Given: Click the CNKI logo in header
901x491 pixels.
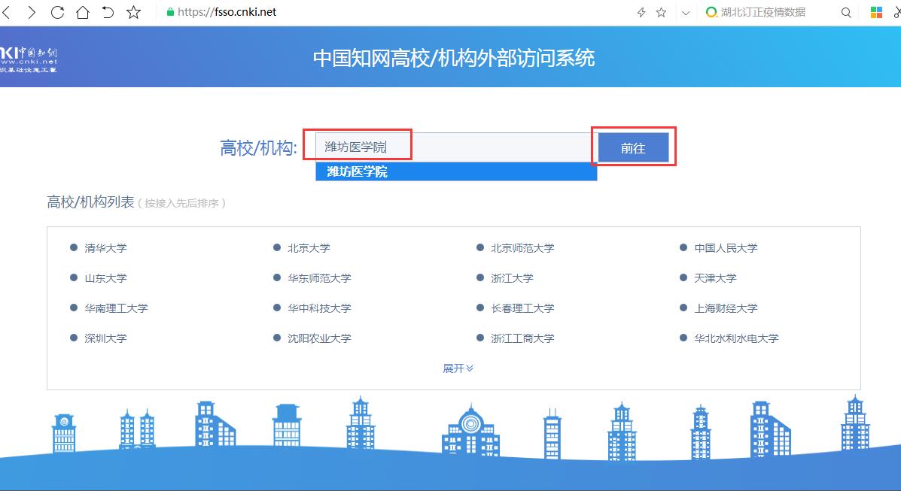Looking at the screenshot, I should pyautogui.click(x=29, y=59).
